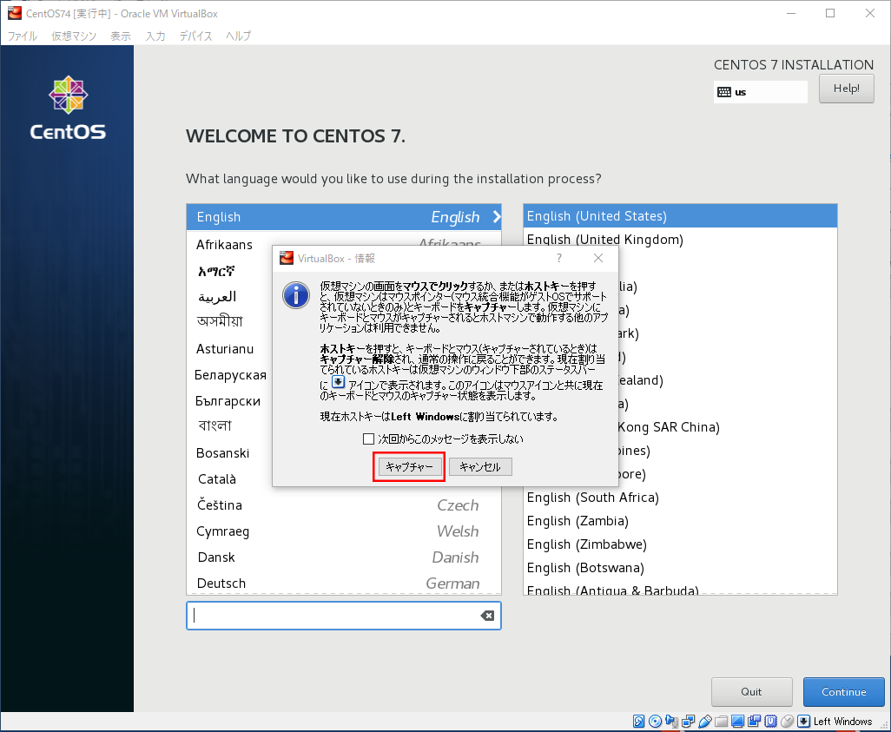Click the keyboard layout icon beside 'us'

[724, 92]
